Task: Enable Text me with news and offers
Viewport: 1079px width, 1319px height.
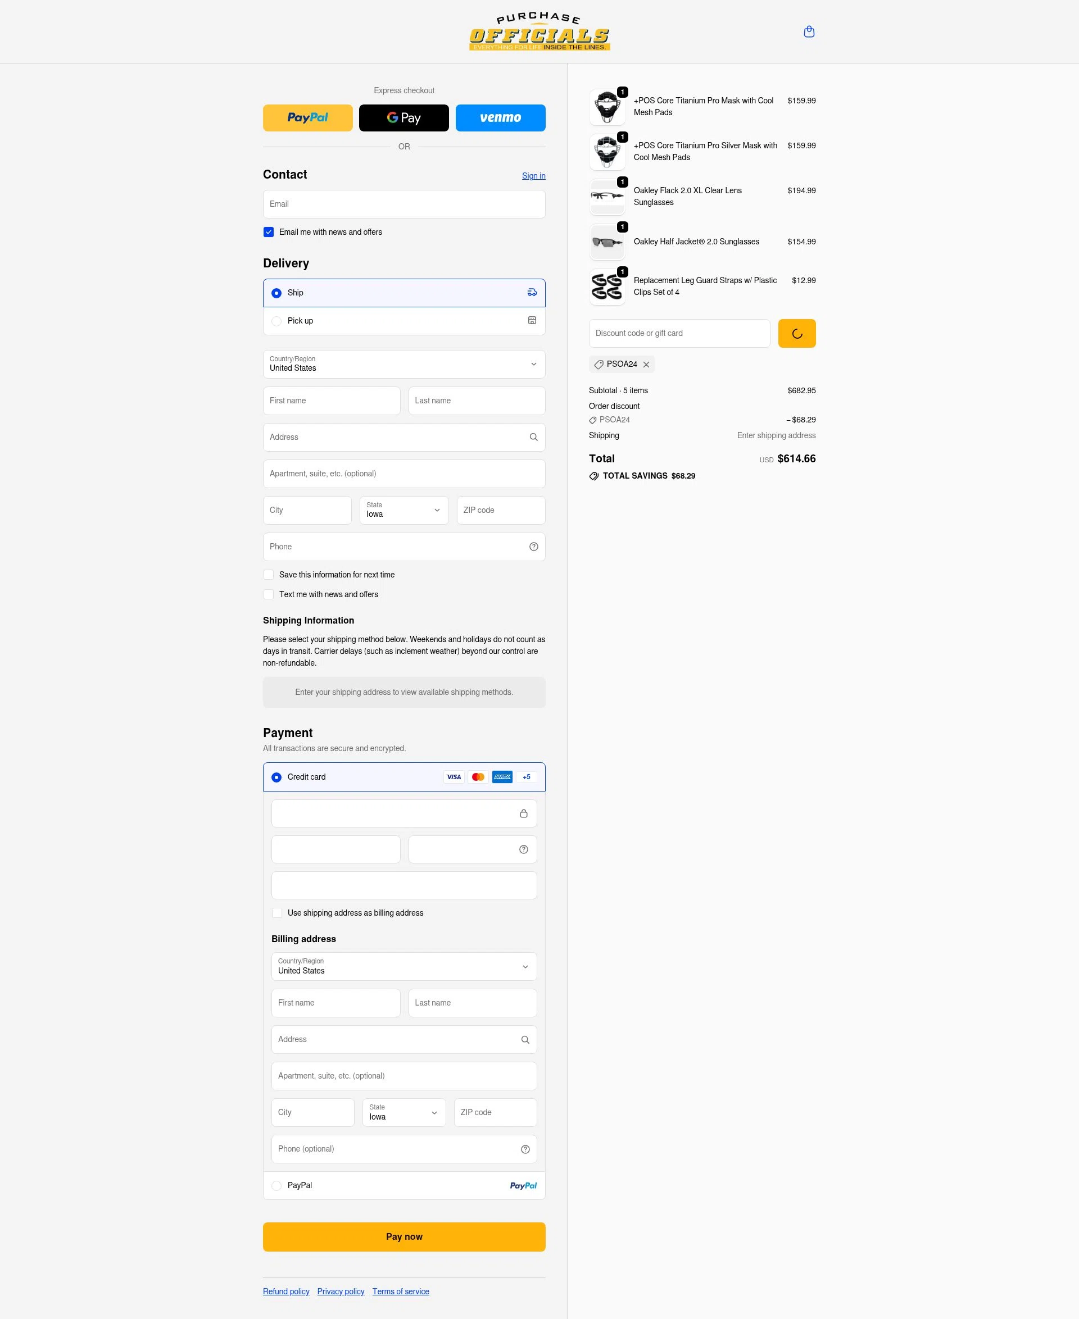Action: click(x=269, y=594)
